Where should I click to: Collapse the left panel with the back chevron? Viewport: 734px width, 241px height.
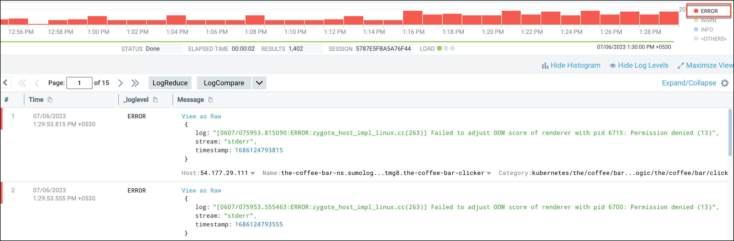[x=5, y=83]
